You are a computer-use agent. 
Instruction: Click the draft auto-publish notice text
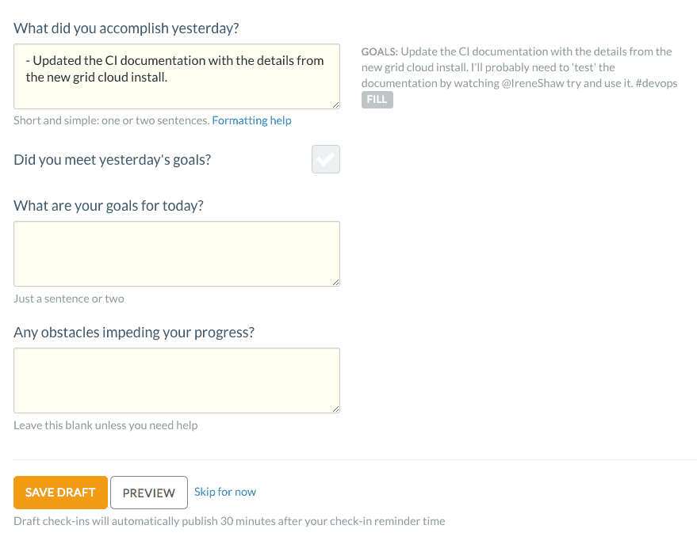[x=229, y=521]
